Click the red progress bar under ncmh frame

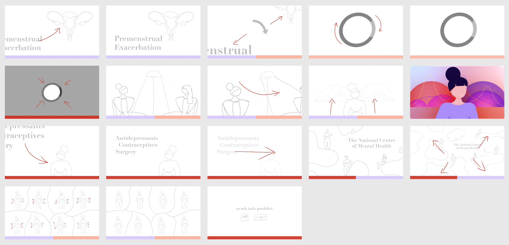(x=254, y=238)
